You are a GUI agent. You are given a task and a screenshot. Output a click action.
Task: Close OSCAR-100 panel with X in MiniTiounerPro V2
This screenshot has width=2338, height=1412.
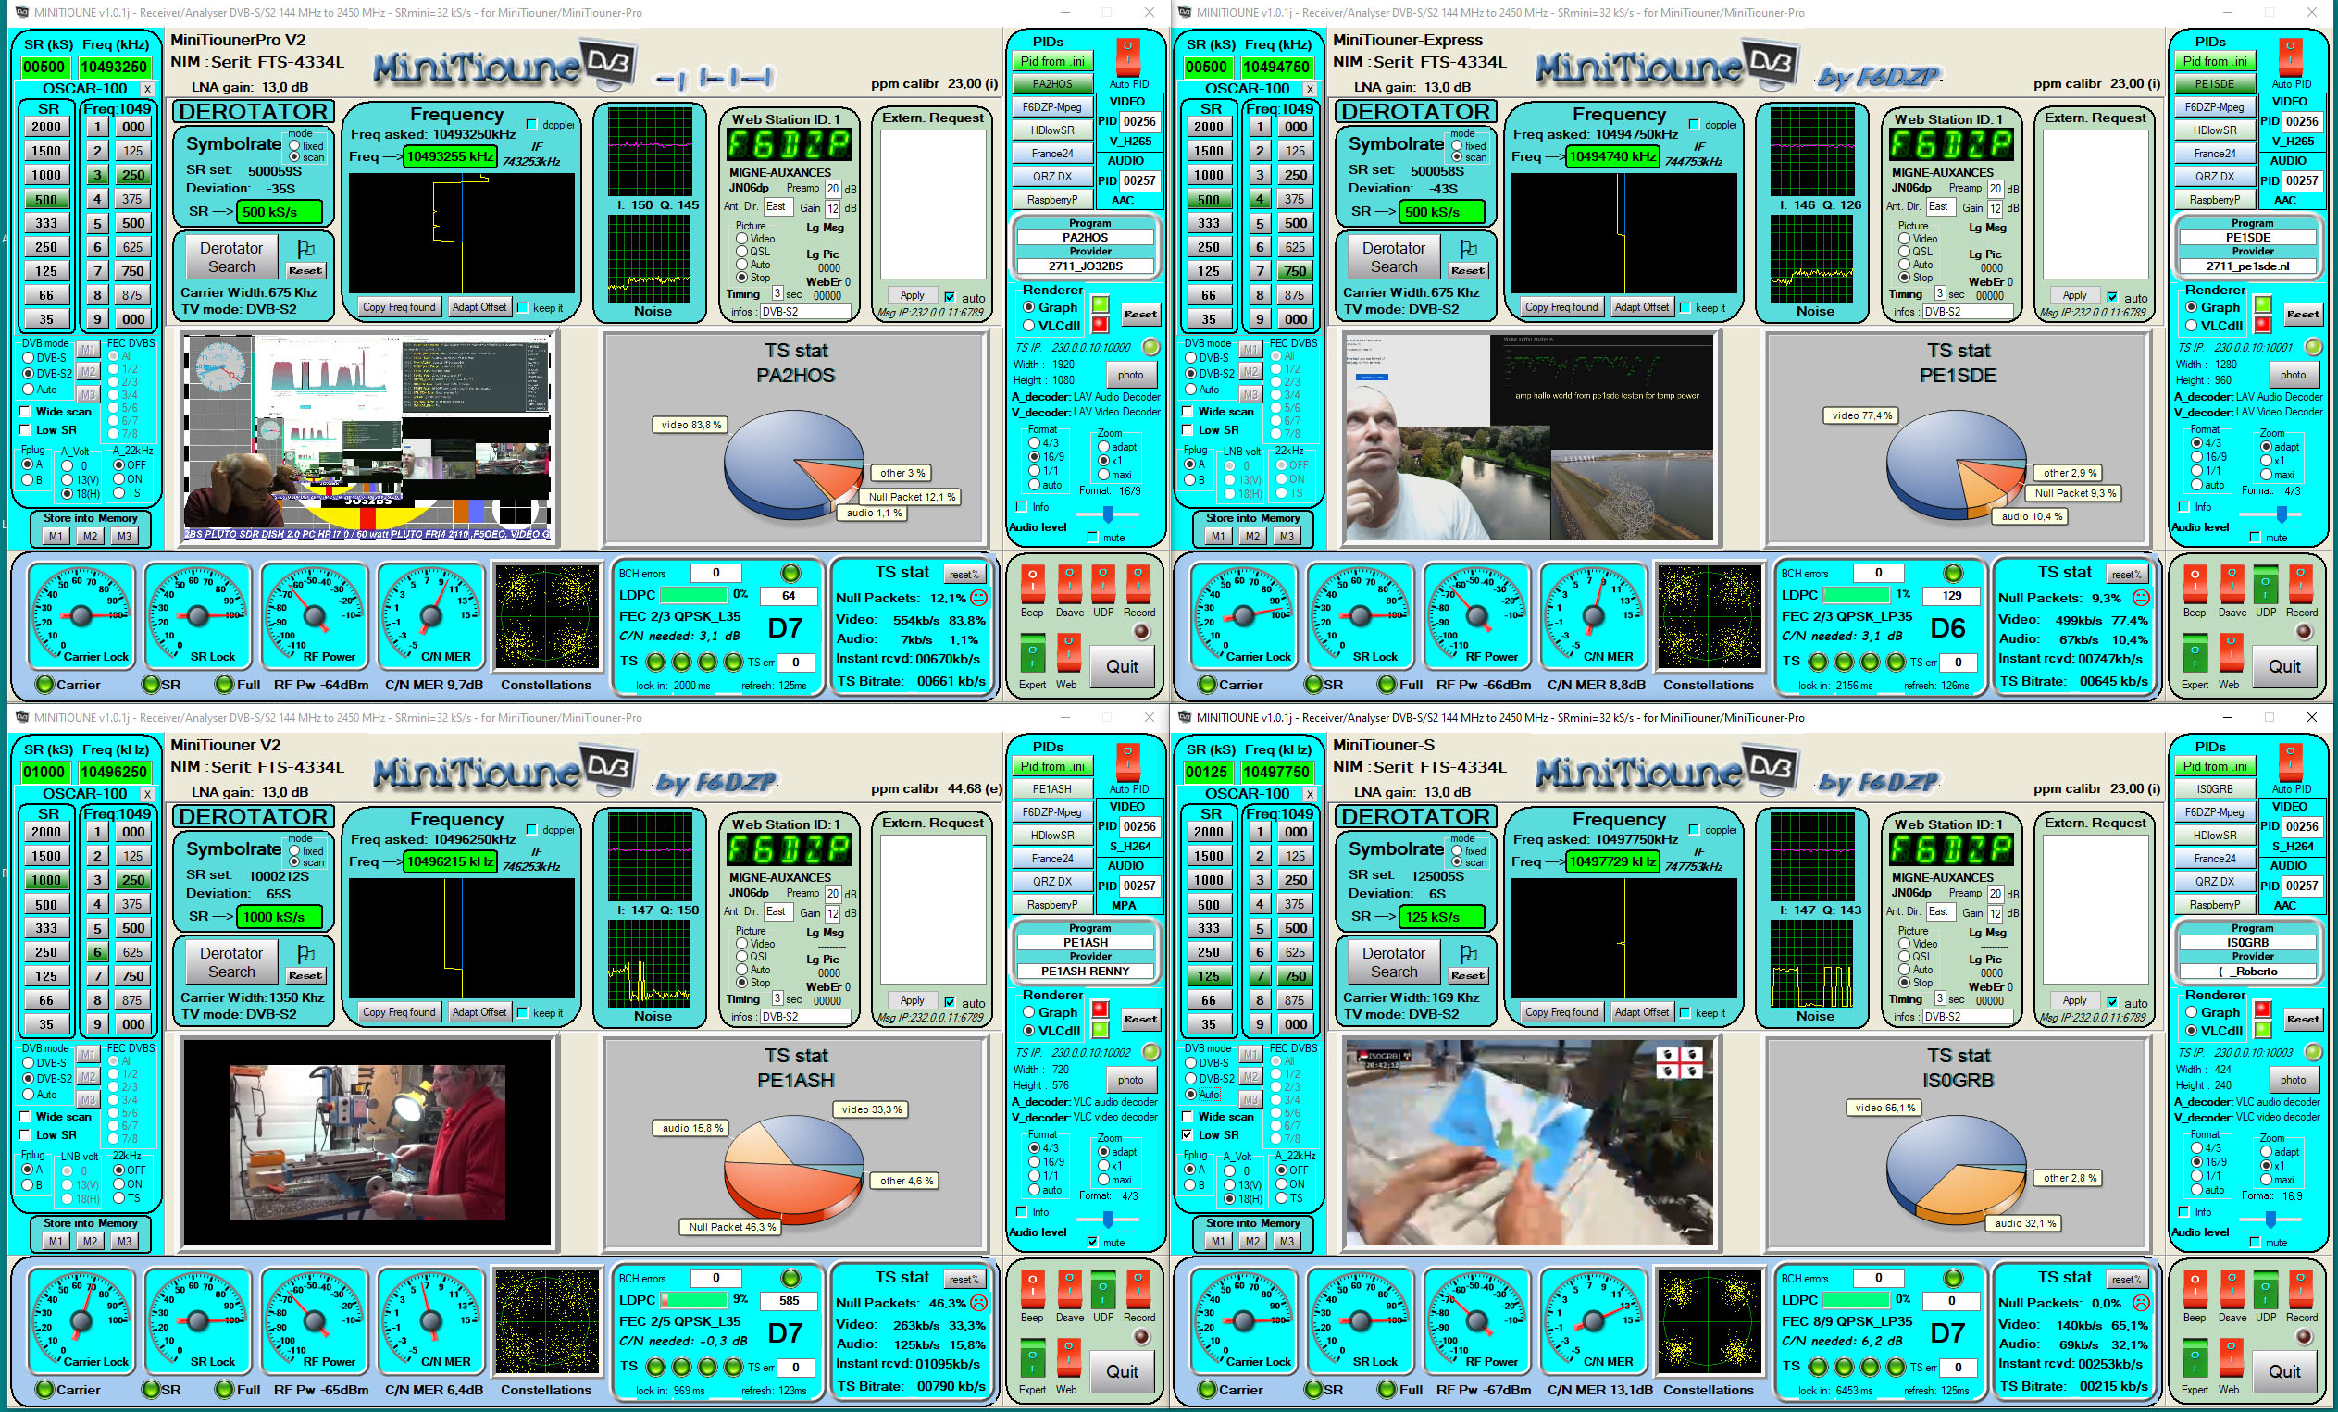pos(147,88)
